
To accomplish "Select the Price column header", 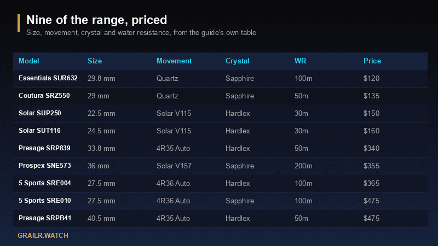I will [x=372, y=61].
